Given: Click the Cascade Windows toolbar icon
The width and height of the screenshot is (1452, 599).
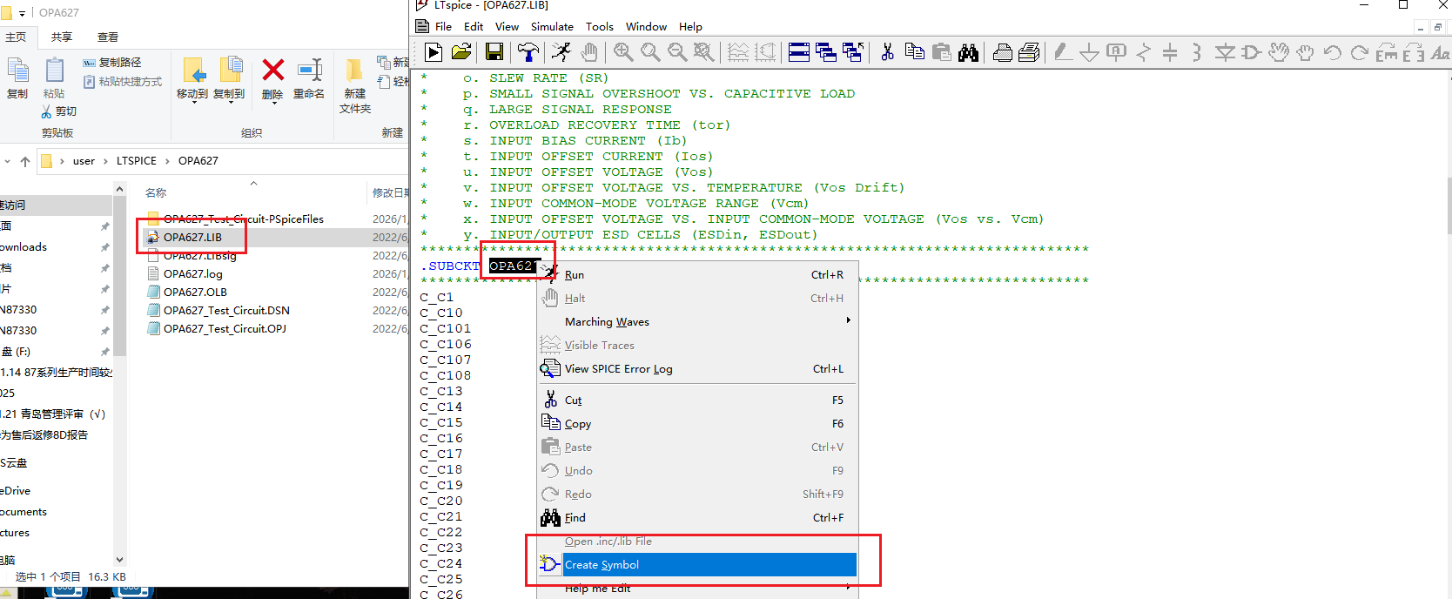Looking at the screenshot, I should click(x=826, y=52).
